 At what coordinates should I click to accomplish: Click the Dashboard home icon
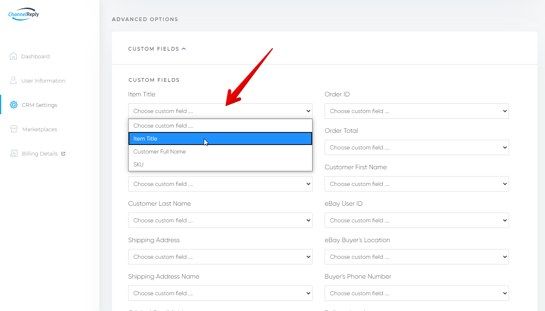coord(13,56)
